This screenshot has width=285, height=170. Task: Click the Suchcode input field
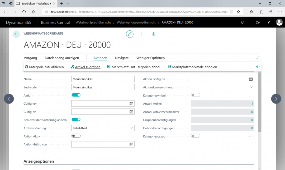[x=103, y=87]
